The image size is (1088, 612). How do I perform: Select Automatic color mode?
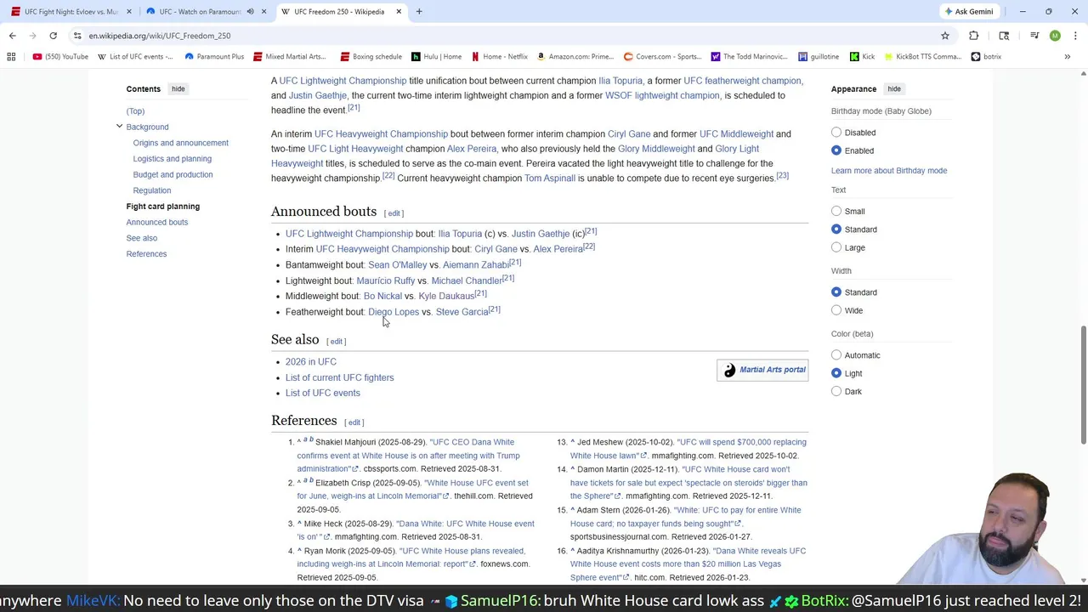pos(836,355)
